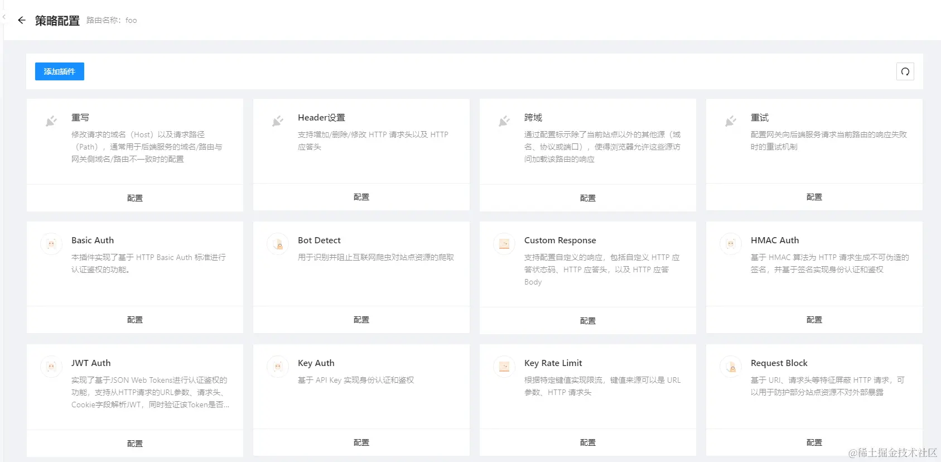Click the 添加插件 button
The width and height of the screenshot is (941, 462).
[60, 71]
